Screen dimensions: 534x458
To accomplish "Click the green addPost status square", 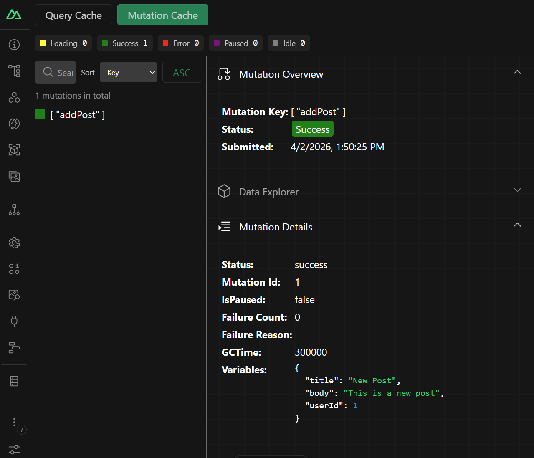I will click(40, 114).
